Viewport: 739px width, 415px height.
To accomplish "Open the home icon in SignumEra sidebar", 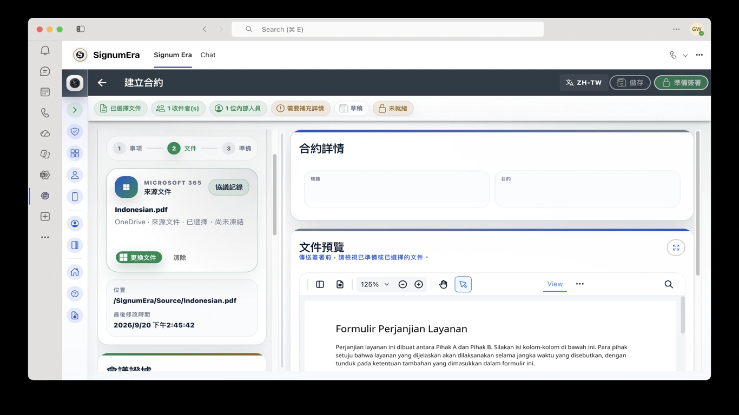I will point(75,272).
